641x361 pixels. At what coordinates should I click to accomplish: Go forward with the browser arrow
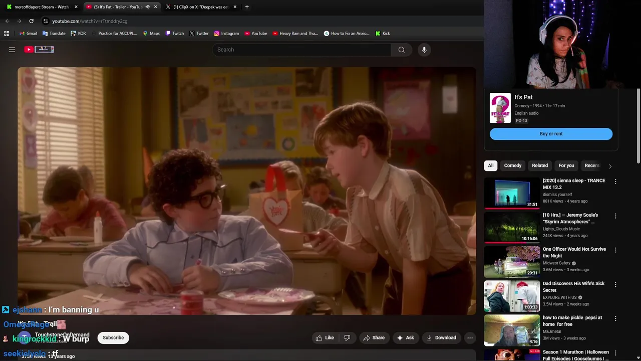(19, 21)
